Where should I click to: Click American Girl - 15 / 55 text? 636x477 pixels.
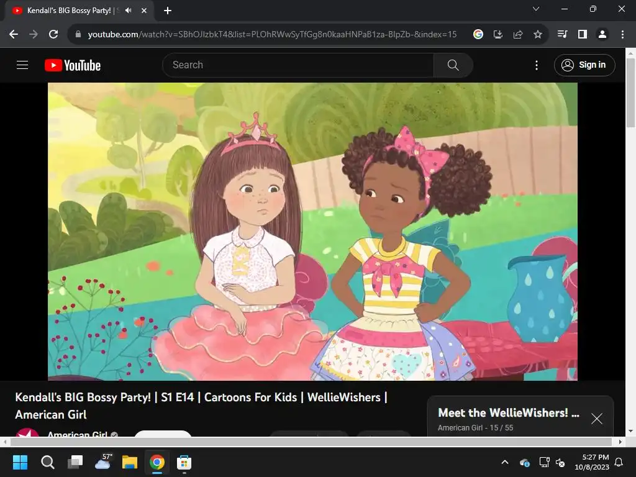click(475, 428)
